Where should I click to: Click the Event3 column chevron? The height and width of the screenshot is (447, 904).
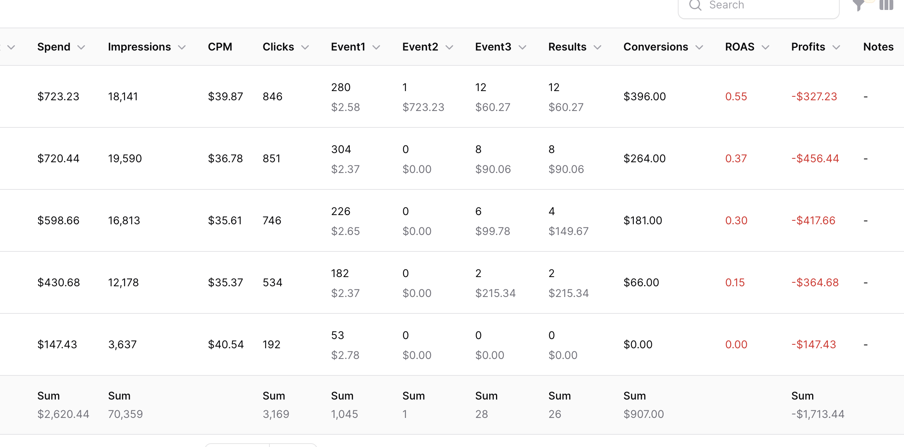[522, 47]
